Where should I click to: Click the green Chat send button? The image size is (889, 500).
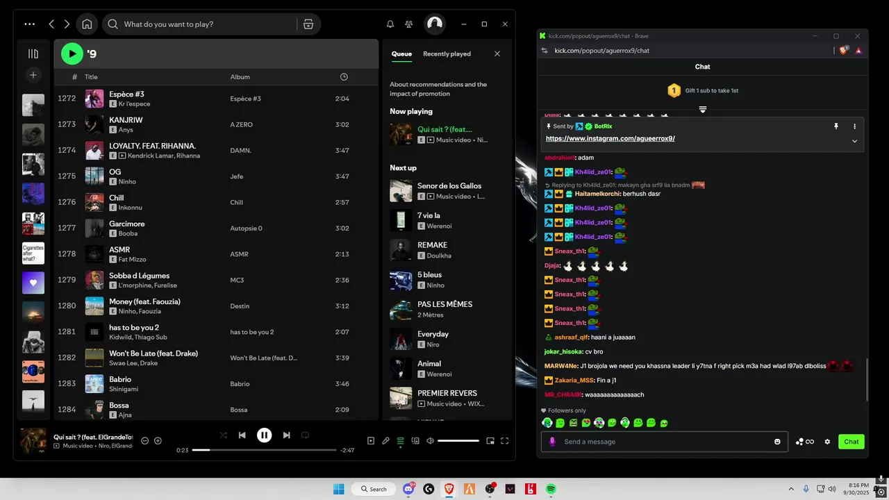click(x=851, y=442)
